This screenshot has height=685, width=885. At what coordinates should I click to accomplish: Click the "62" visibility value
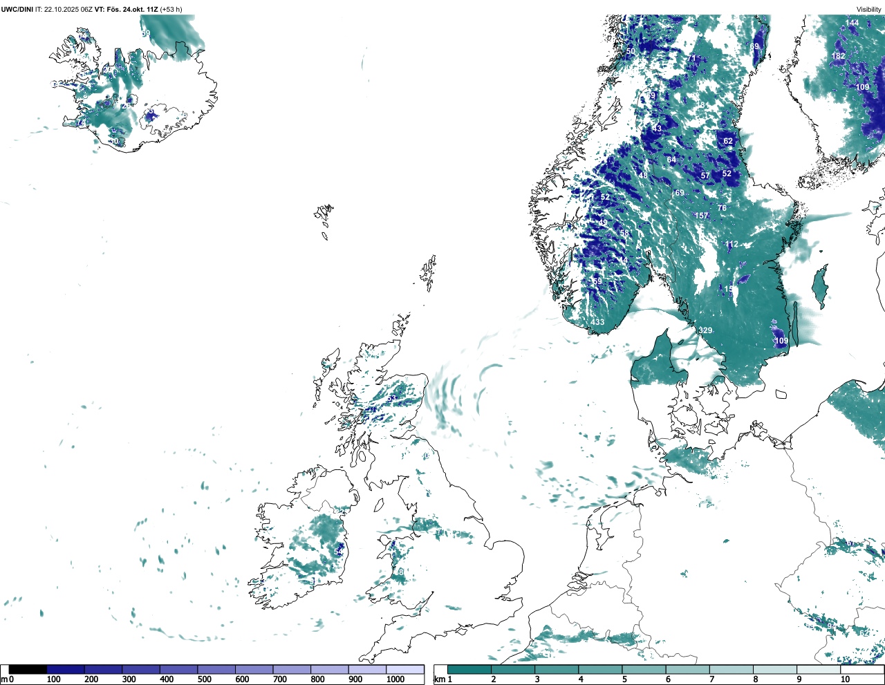click(728, 141)
